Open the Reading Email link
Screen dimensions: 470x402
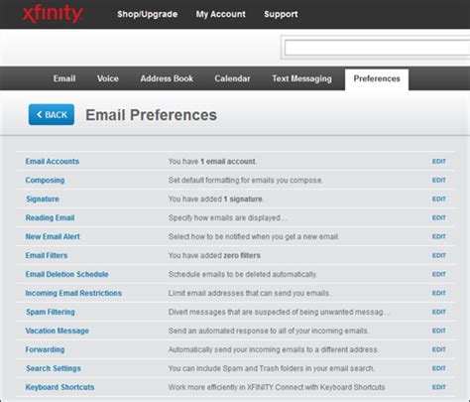[50, 217]
